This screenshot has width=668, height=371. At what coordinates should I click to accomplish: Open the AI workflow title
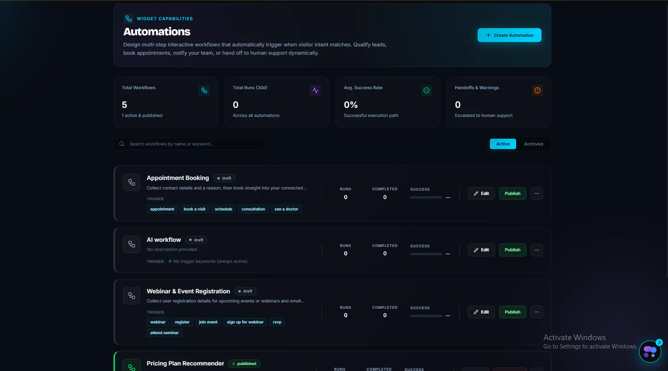coord(164,240)
